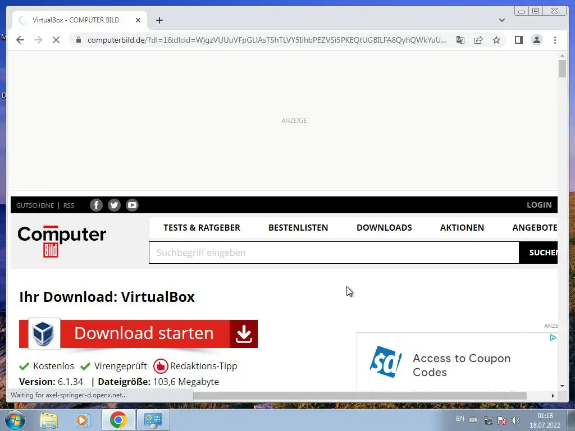
Task: Click the volume speaker tray icon
Action: click(x=515, y=420)
